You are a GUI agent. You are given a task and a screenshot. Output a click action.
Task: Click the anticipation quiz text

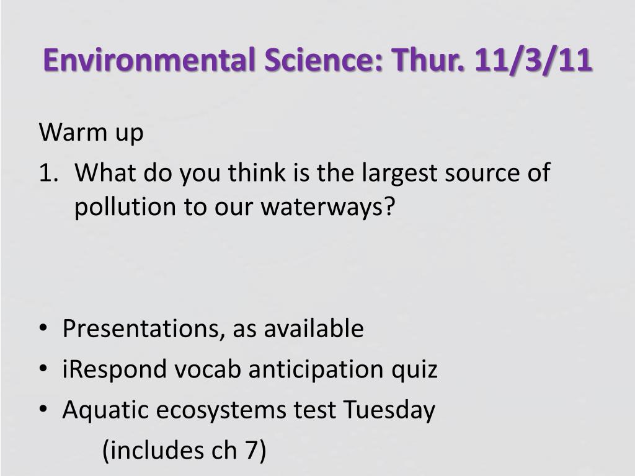point(342,369)
